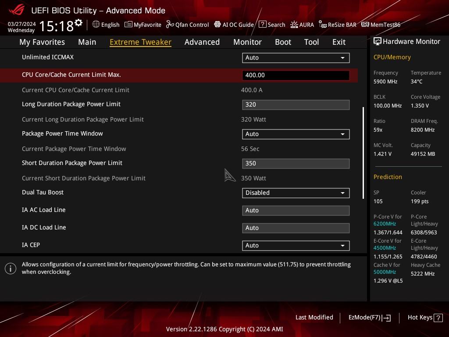Select Unlimited ICCMAX label
This screenshot has height=337, width=449.
pyautogui.click(x=48, y=57)
